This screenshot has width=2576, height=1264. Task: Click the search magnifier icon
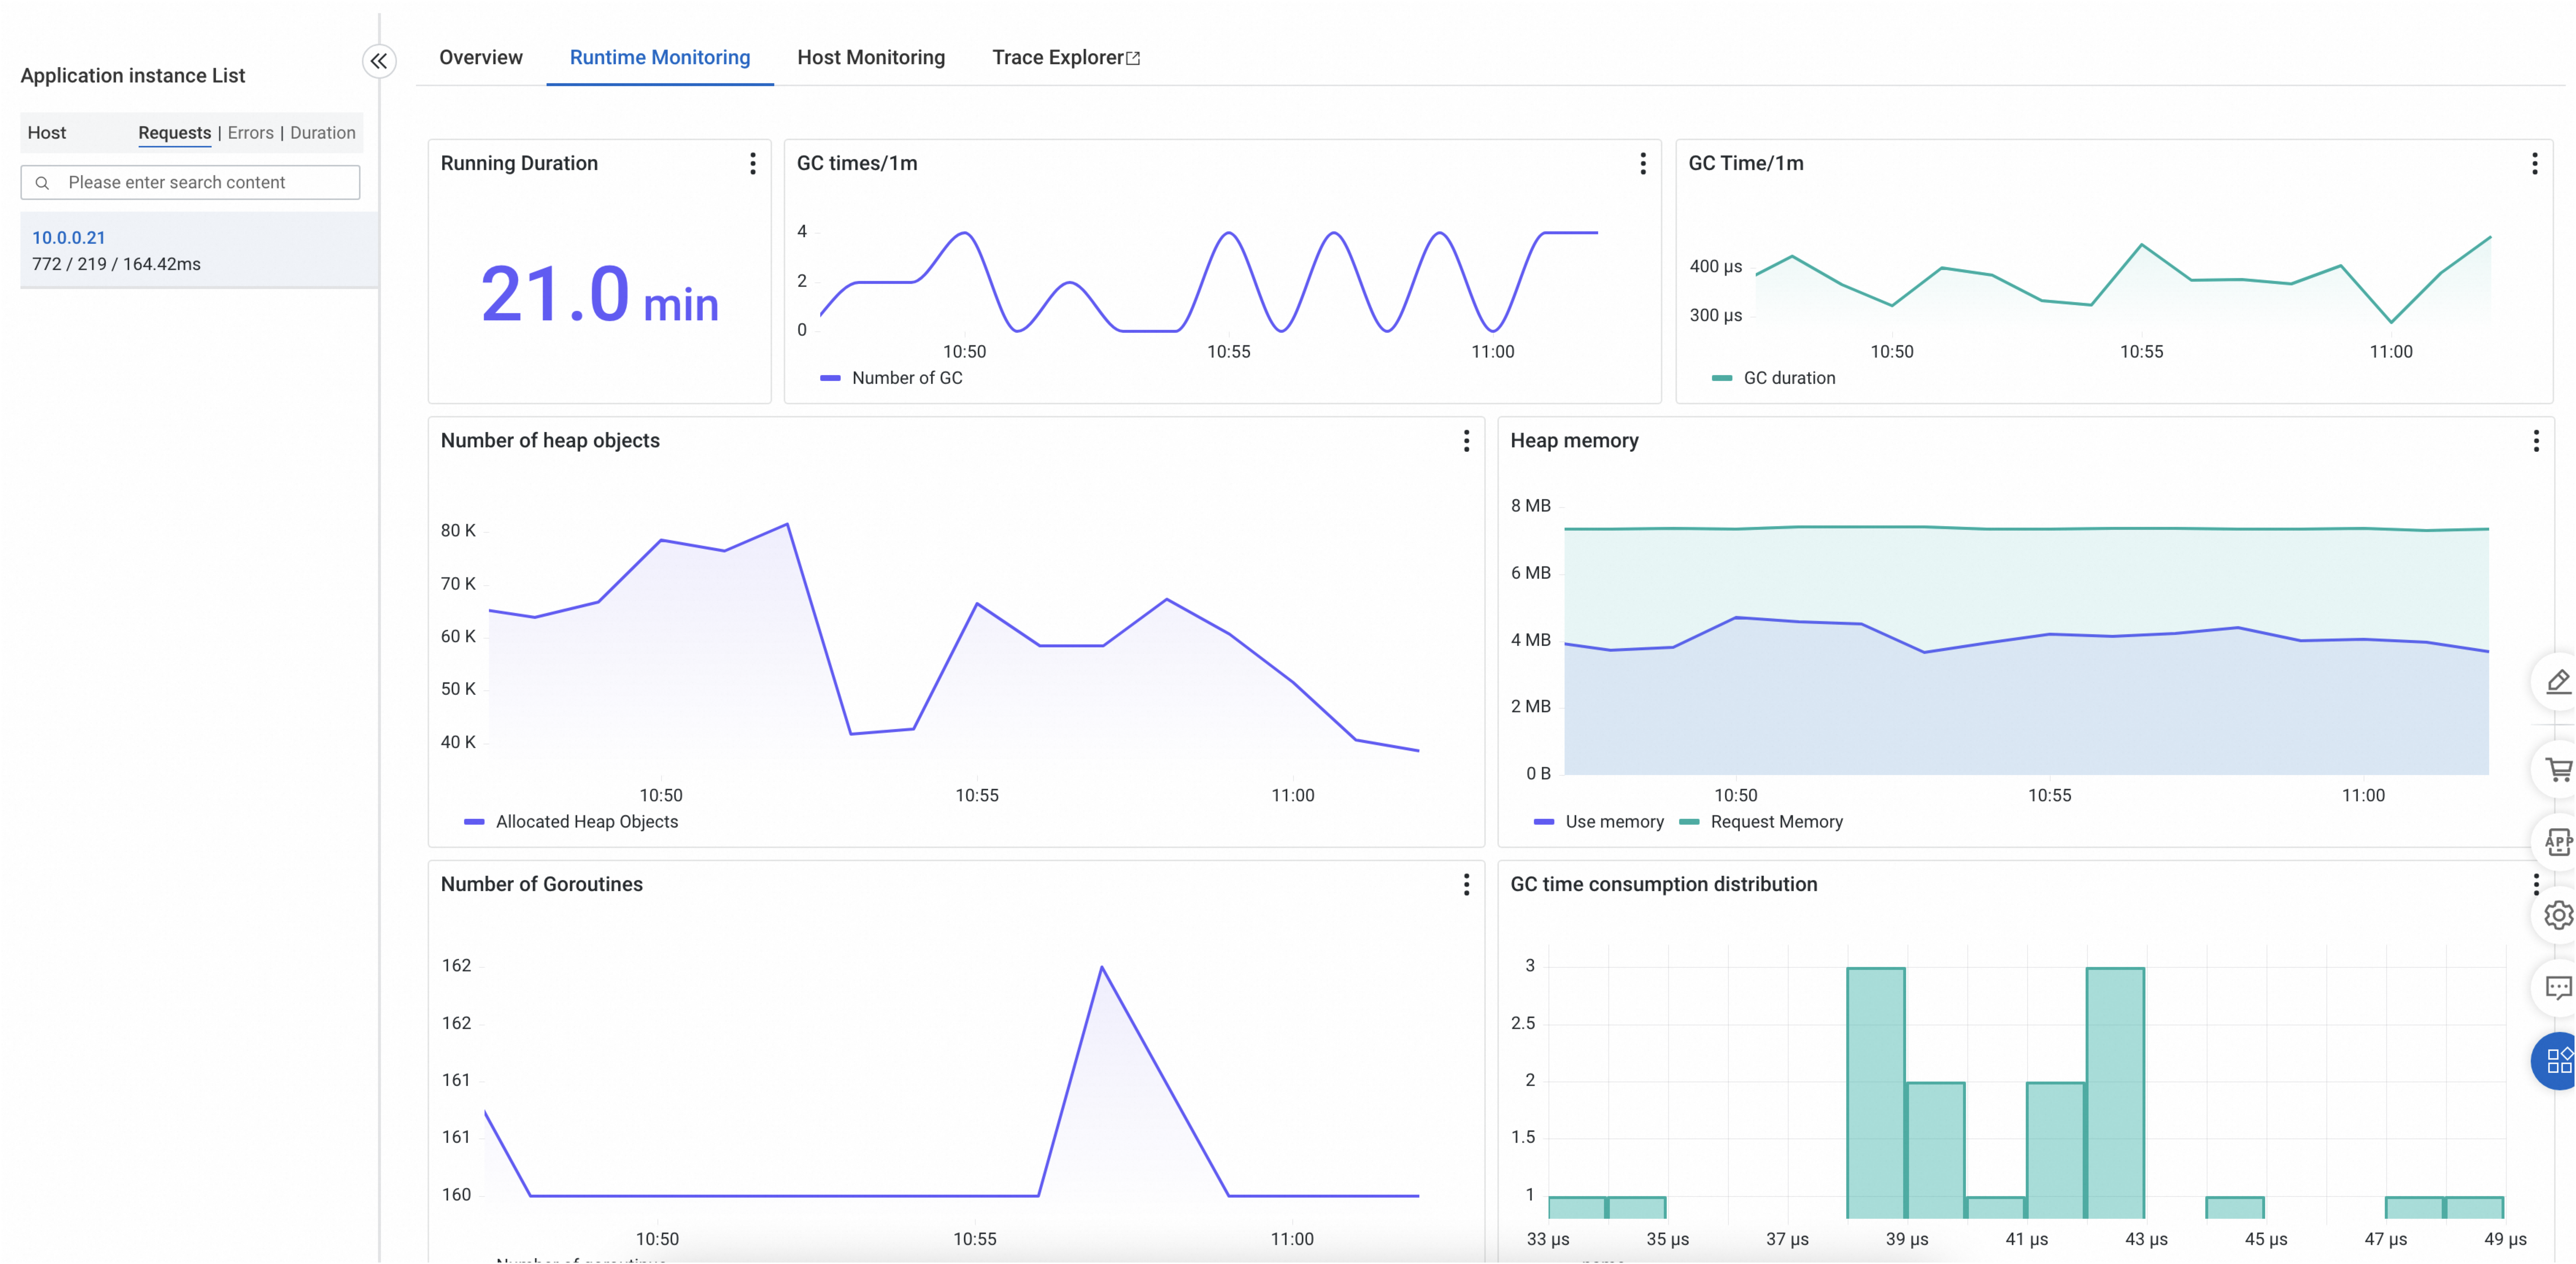tap(42, 183)
